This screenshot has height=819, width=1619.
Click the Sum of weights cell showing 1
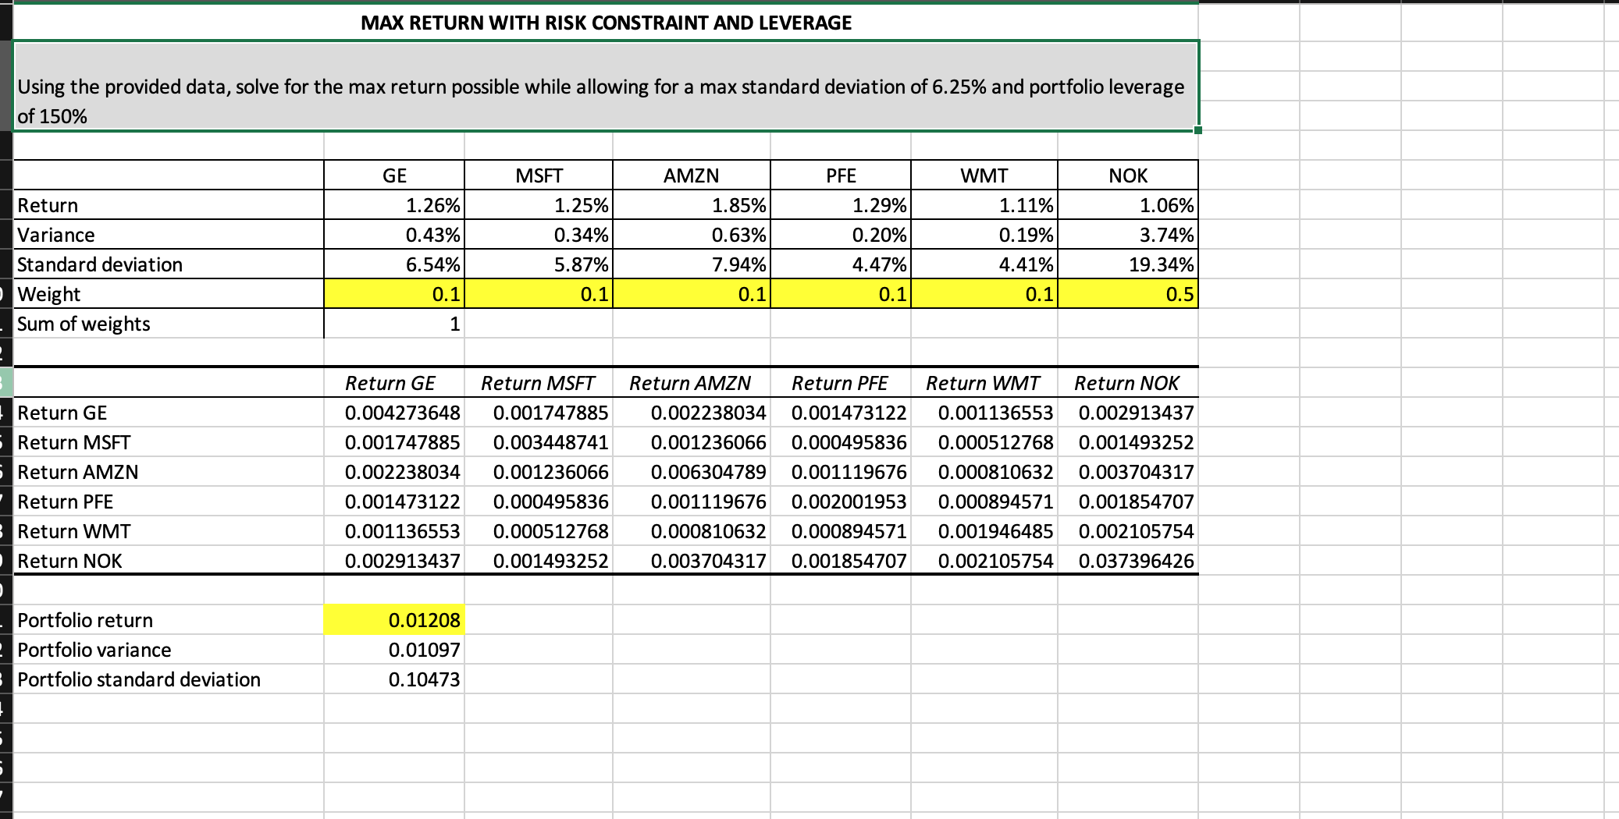click(393, 324)
